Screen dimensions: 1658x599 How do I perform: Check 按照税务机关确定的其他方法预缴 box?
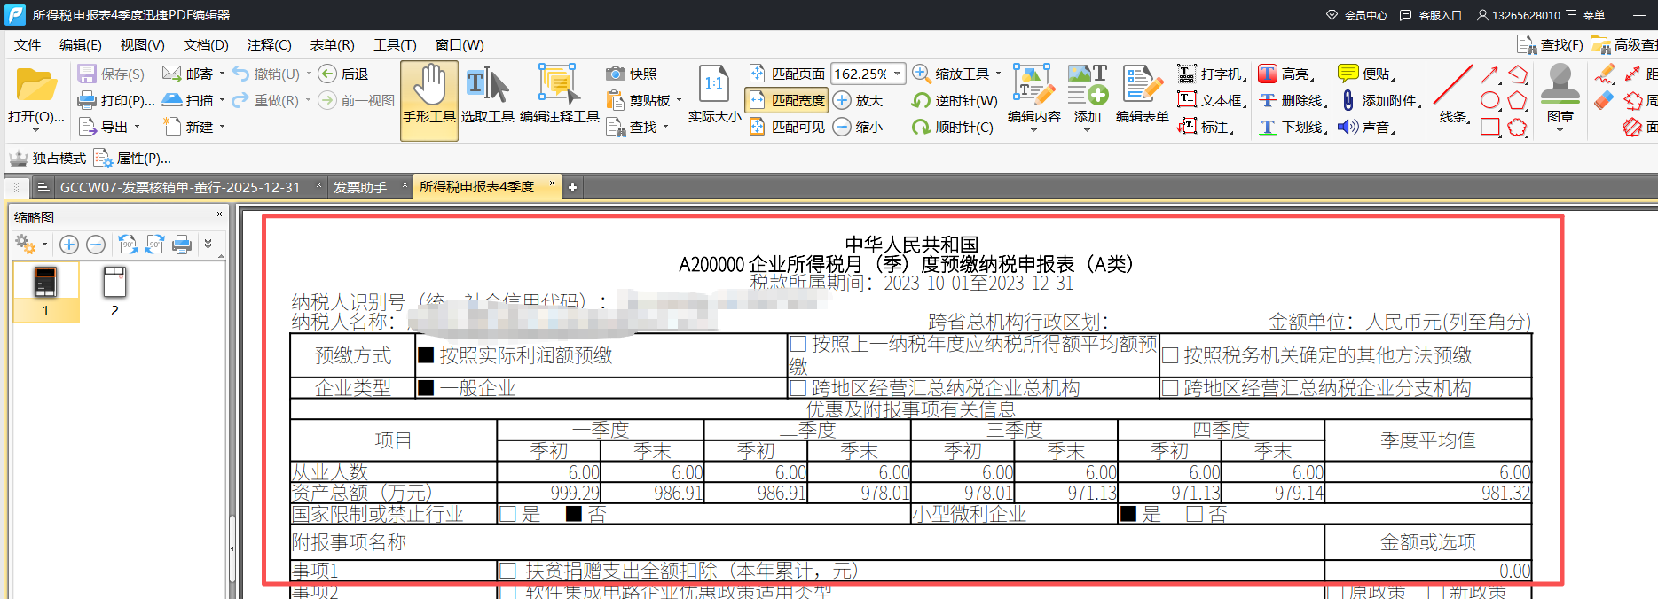point(1170,355)
